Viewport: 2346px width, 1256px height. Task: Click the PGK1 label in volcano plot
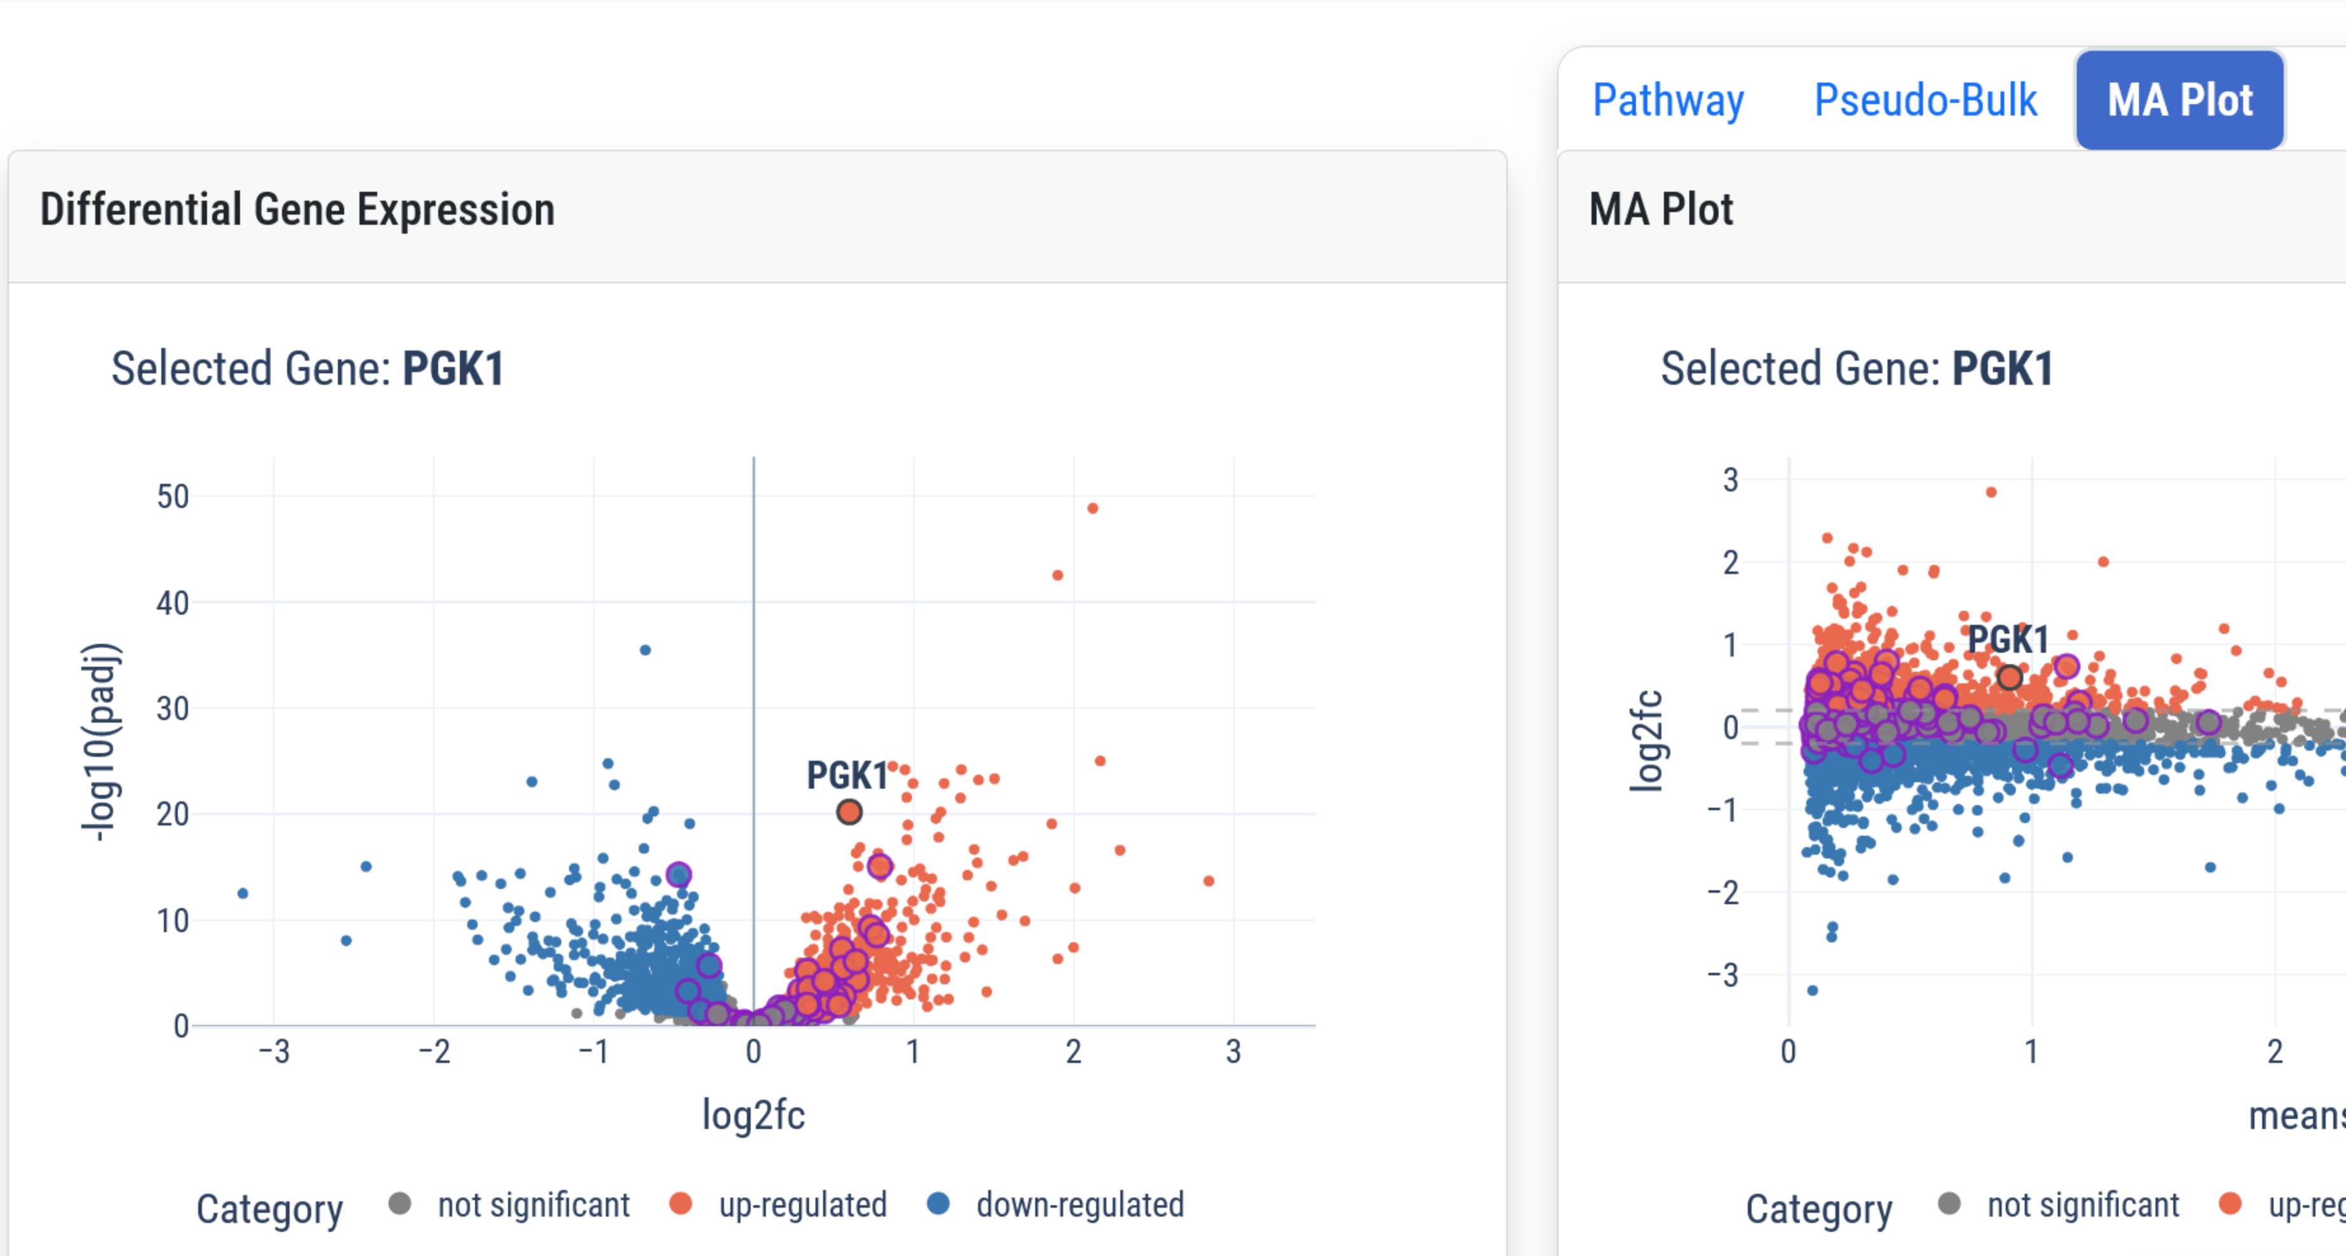click(847, 776)
